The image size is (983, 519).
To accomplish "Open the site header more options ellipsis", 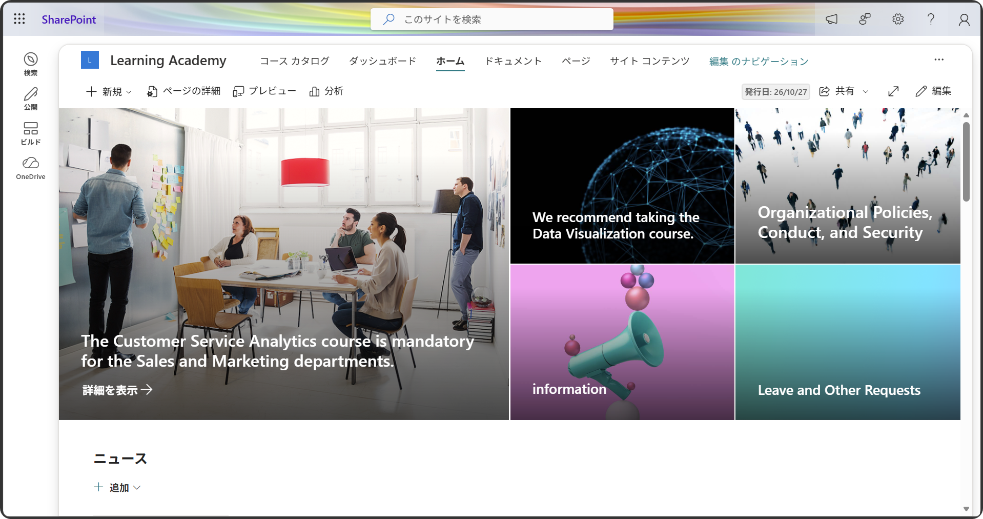I will click(939, 59).
